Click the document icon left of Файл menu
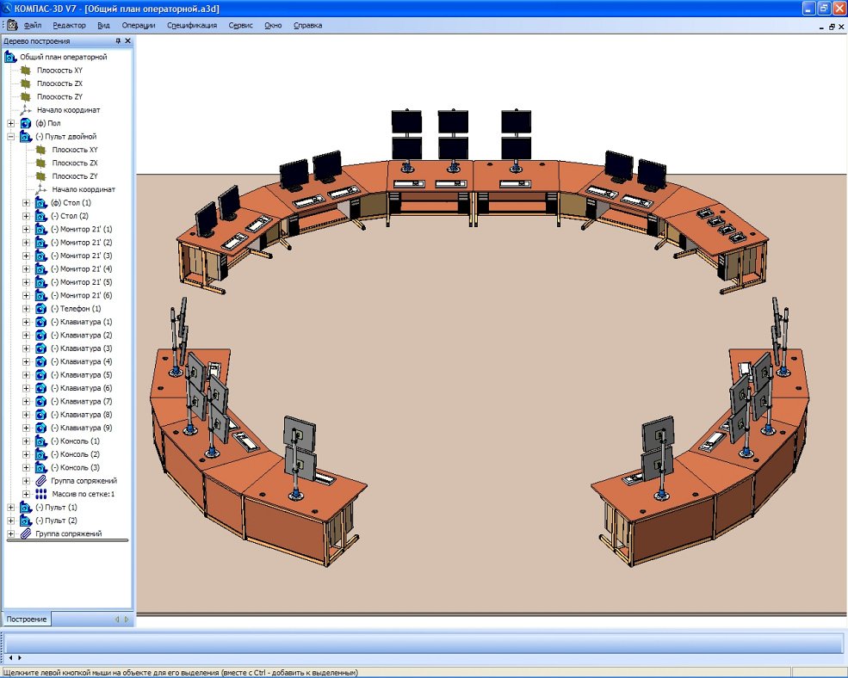This screenshot has width=848, height=678. pos(11,25)
